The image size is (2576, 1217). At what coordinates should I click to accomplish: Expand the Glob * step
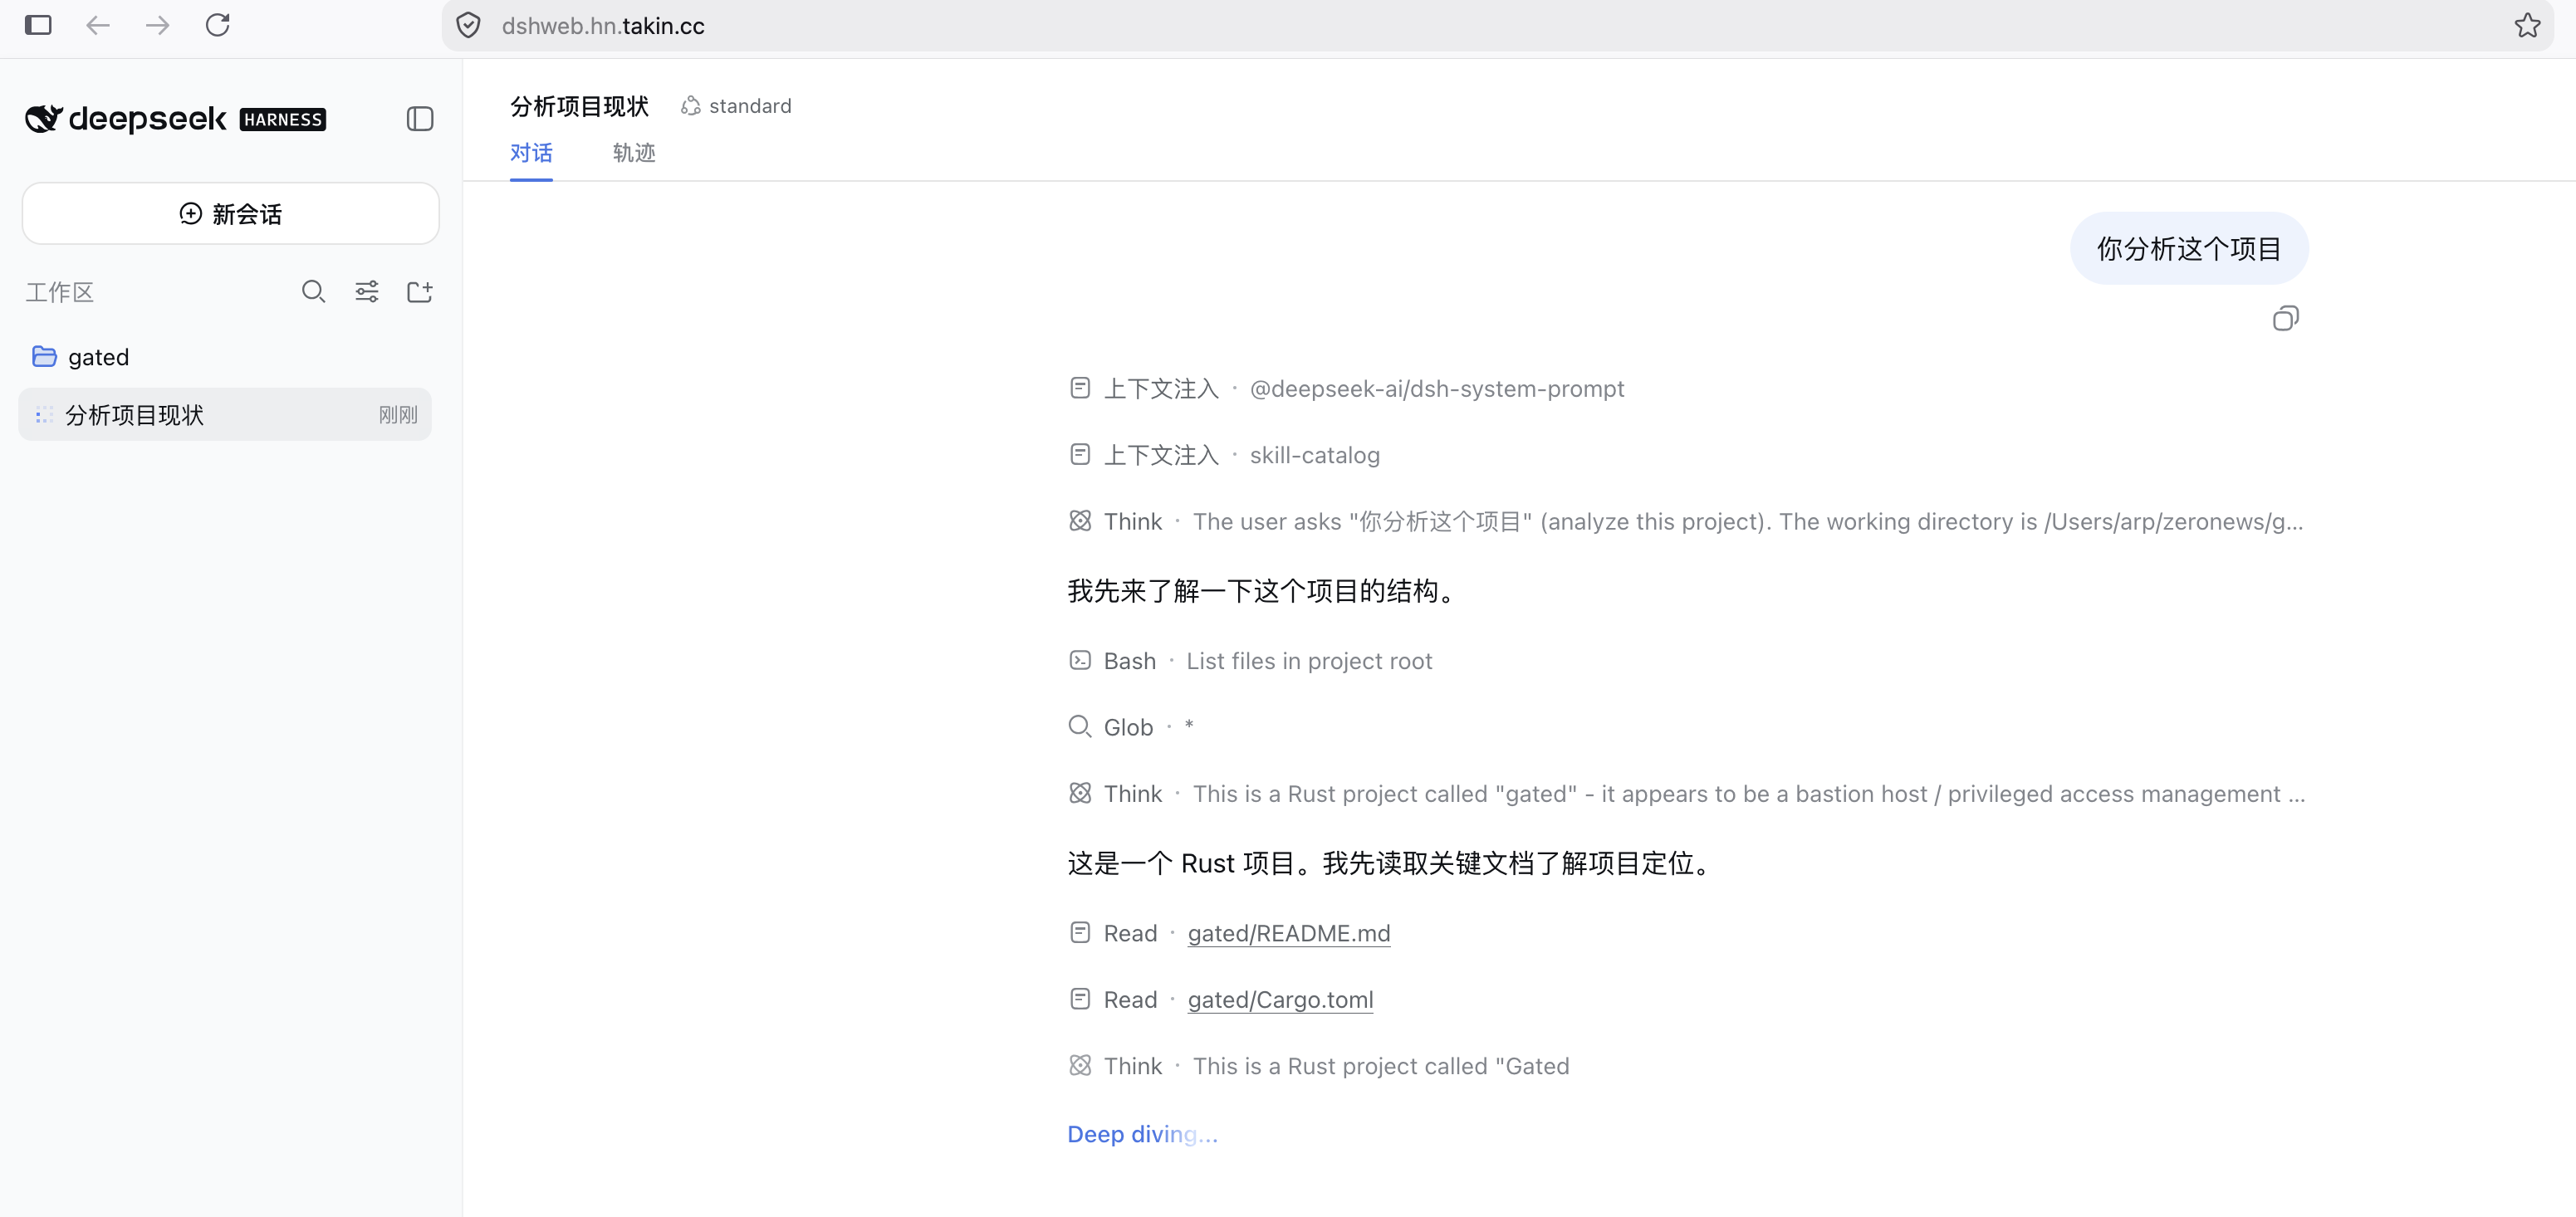point(1131,727)
